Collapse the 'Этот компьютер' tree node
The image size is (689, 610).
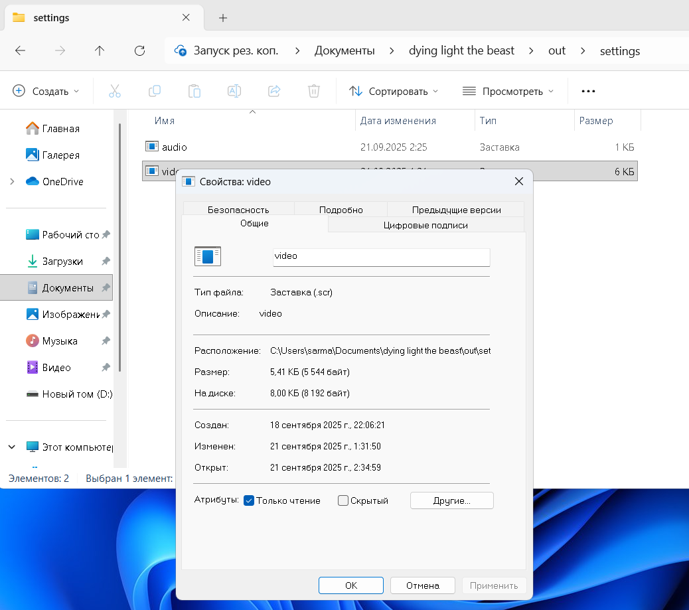tap(12, 447)
